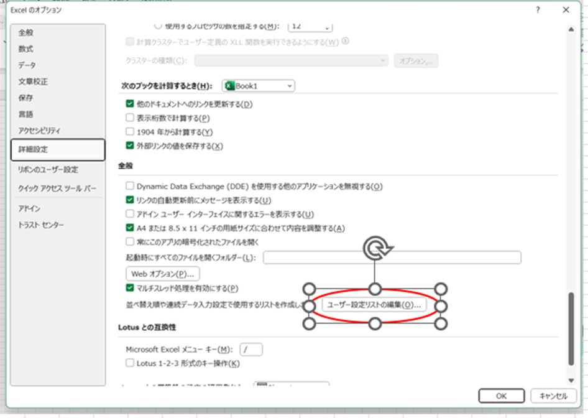Click the 起動時にすべてのファイルを開くフォルダー input field
Image resolution: width=588 pixels, height=418 pixels.
[x=392, y=258]
